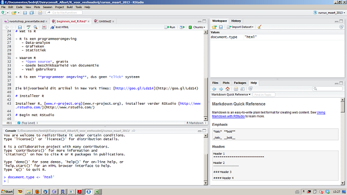Image resolution: width=347 pixels, height=195 pixels.
Task: Load workspace with the open folder icon
Action: pos(214,27)
